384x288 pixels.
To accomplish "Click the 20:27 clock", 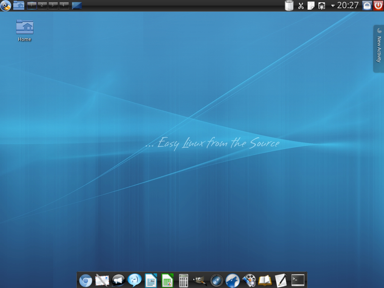I will point(348,5).
